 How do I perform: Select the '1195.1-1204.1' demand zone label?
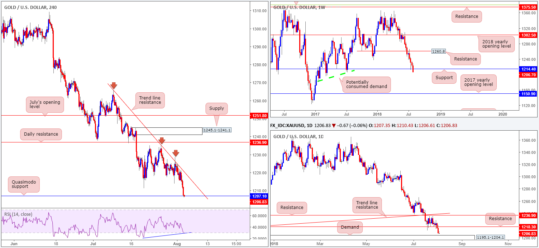pos(490,237)
